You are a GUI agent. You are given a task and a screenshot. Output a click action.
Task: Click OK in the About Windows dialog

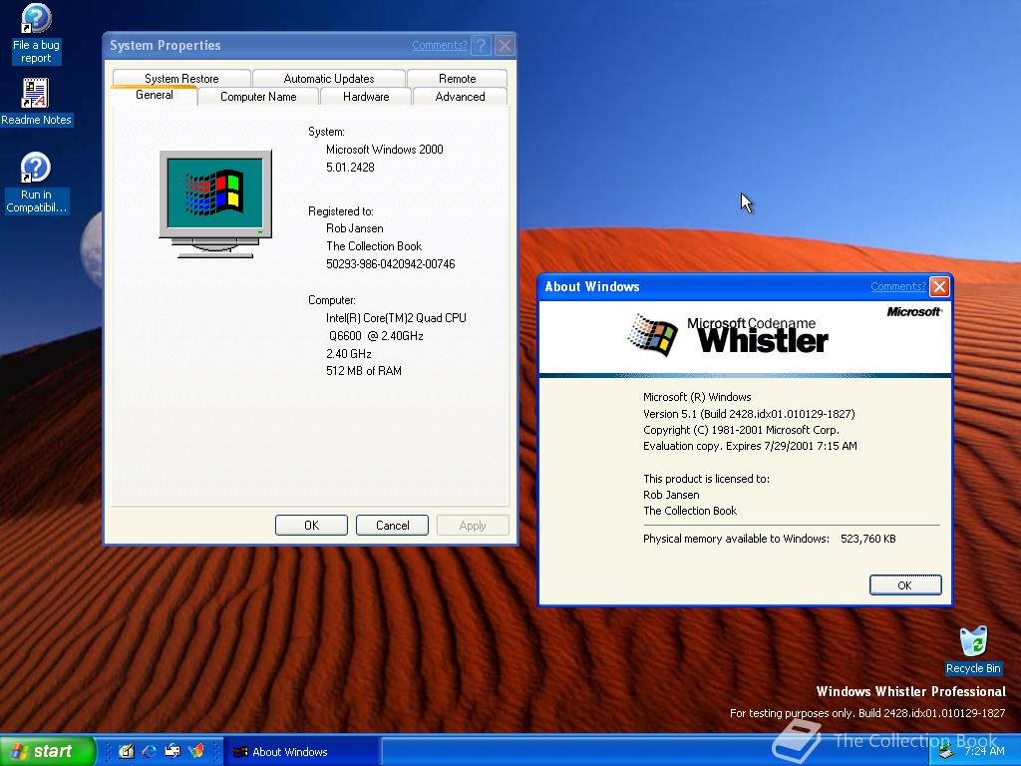(x=904, y=585)
